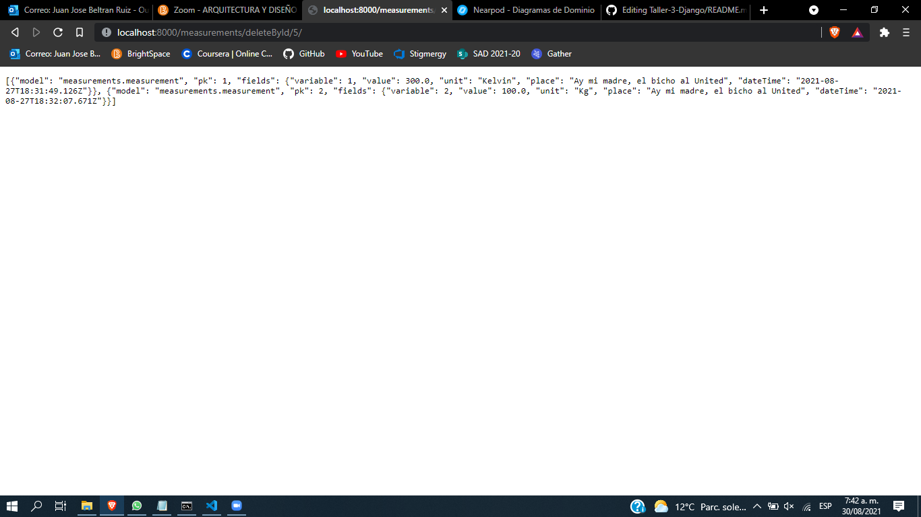Open the Command Prompt taskbar icon
Viewport: 921px width, 517px height.
[187, 506]
